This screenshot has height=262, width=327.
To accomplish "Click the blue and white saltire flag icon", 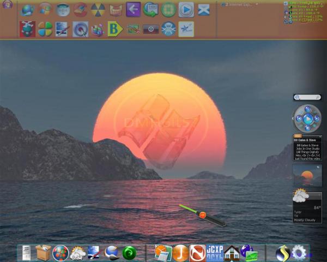I will tap(203, 10).
